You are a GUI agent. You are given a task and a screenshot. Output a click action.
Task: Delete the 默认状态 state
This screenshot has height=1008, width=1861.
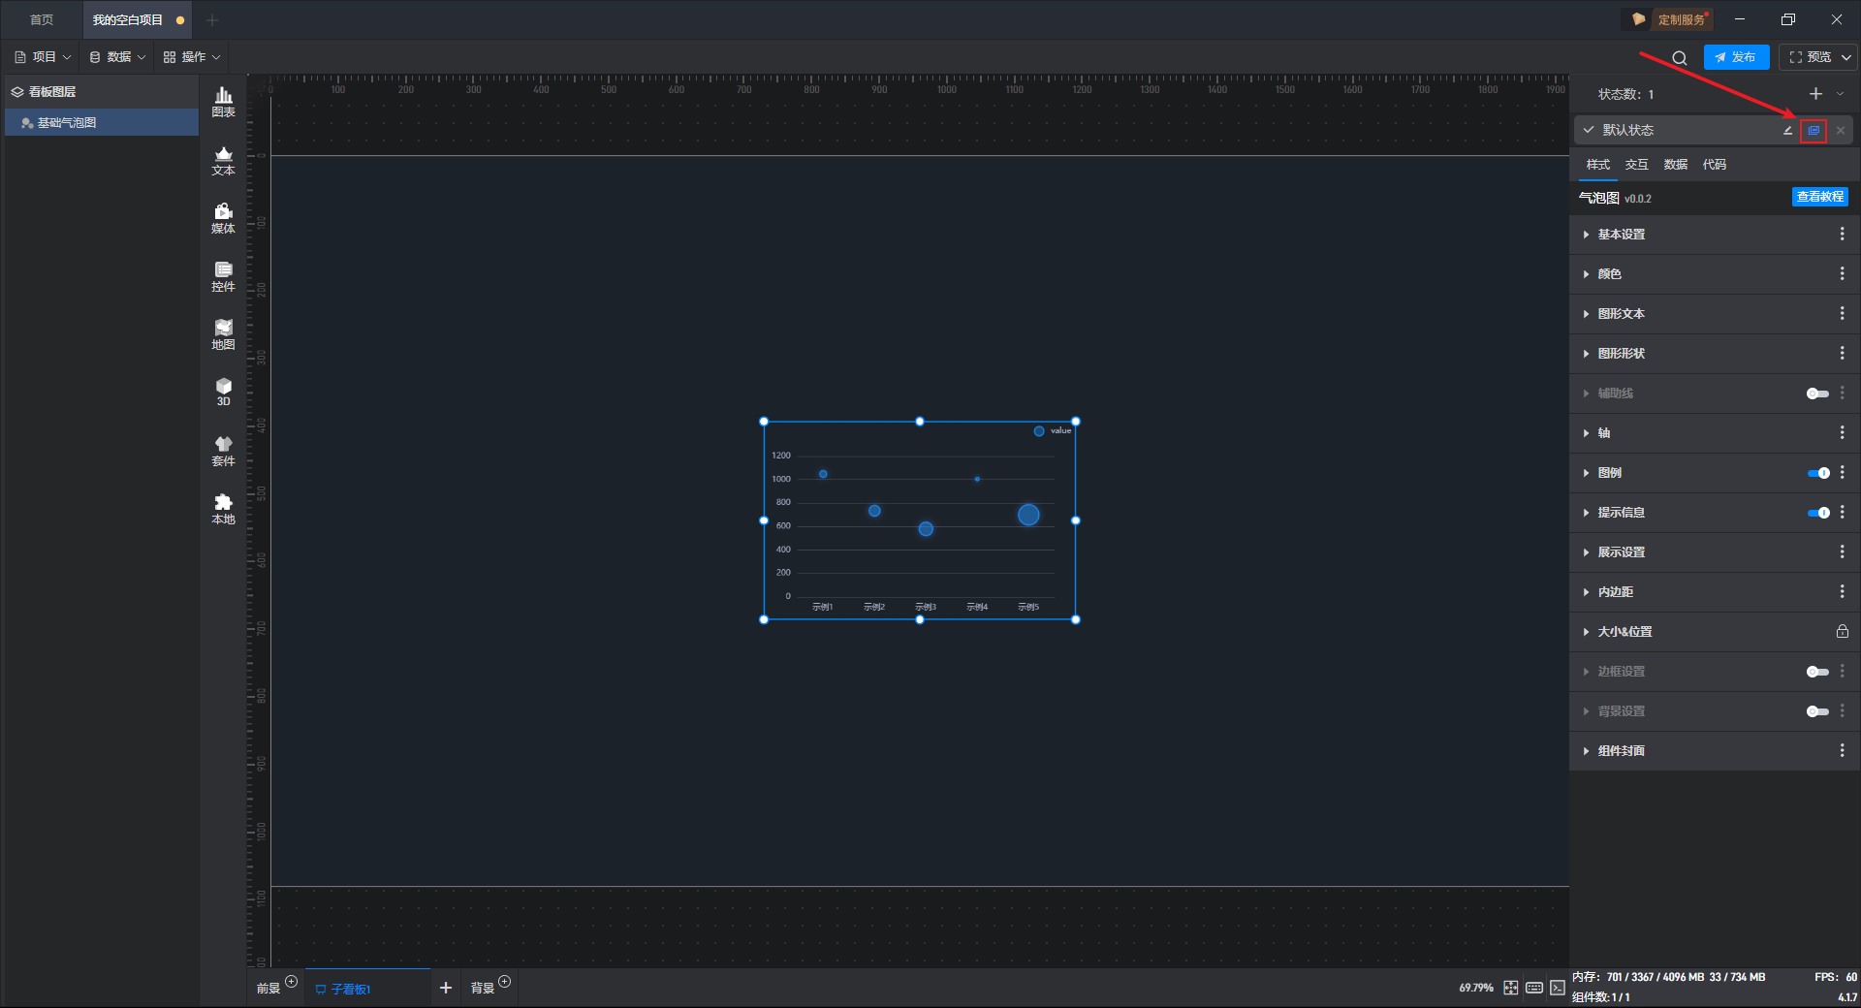(1841, 131)
